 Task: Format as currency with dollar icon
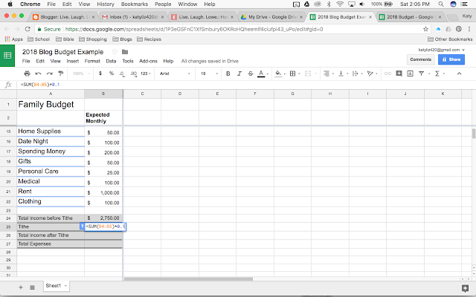(100, 74)
